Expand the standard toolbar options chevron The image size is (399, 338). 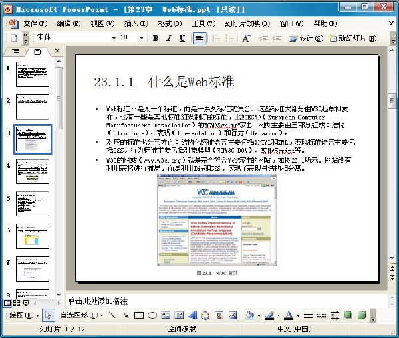pos(26,38)
